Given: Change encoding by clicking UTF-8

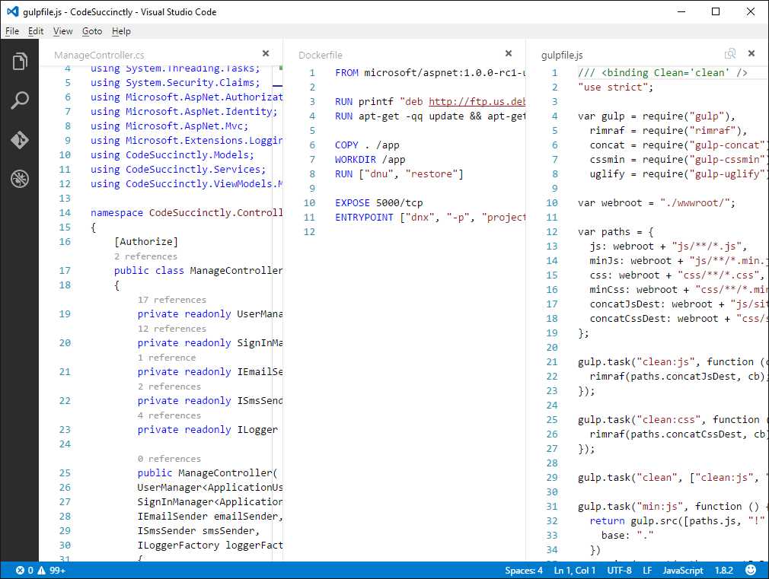Looking at the screenshot, I should [x=619, y=570].
